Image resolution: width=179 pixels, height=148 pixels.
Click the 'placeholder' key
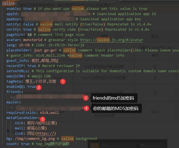18,50
